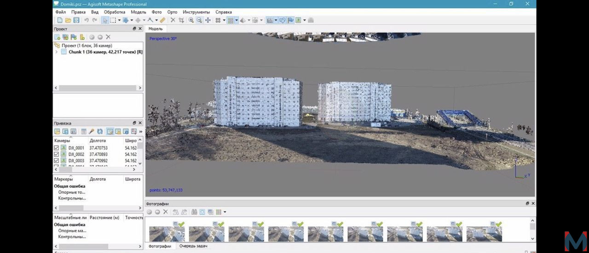
Task: Click the longitude value 37.470753
Action: pos(98,148)
